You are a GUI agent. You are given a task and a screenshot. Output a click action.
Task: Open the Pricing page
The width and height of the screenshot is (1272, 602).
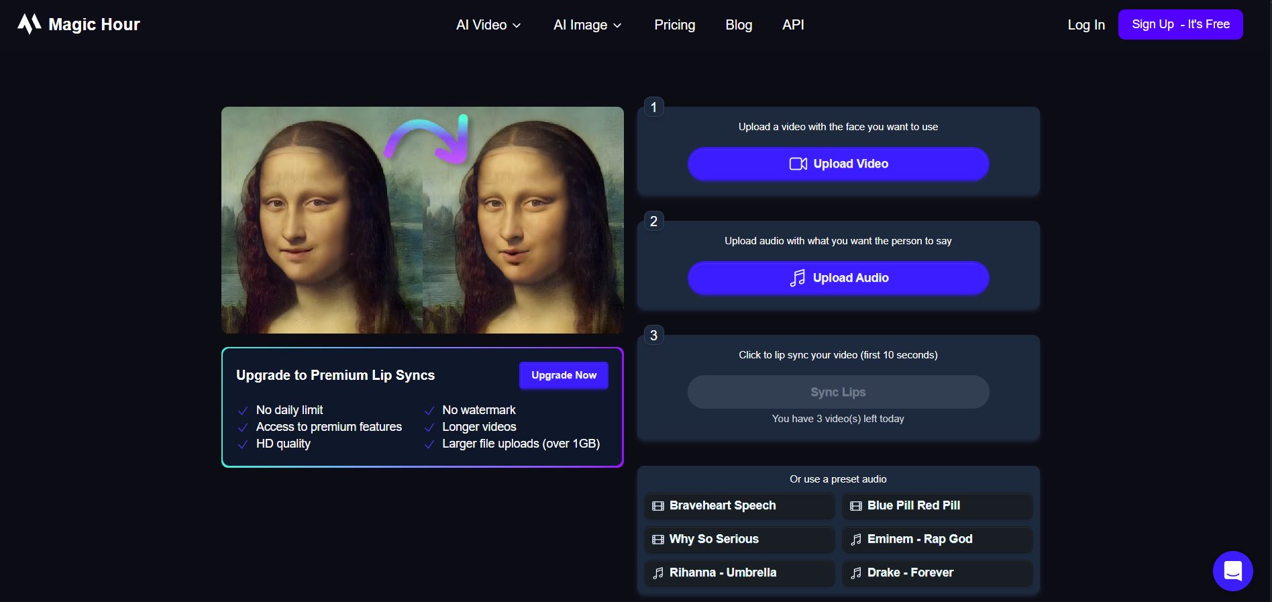[674, 25]
